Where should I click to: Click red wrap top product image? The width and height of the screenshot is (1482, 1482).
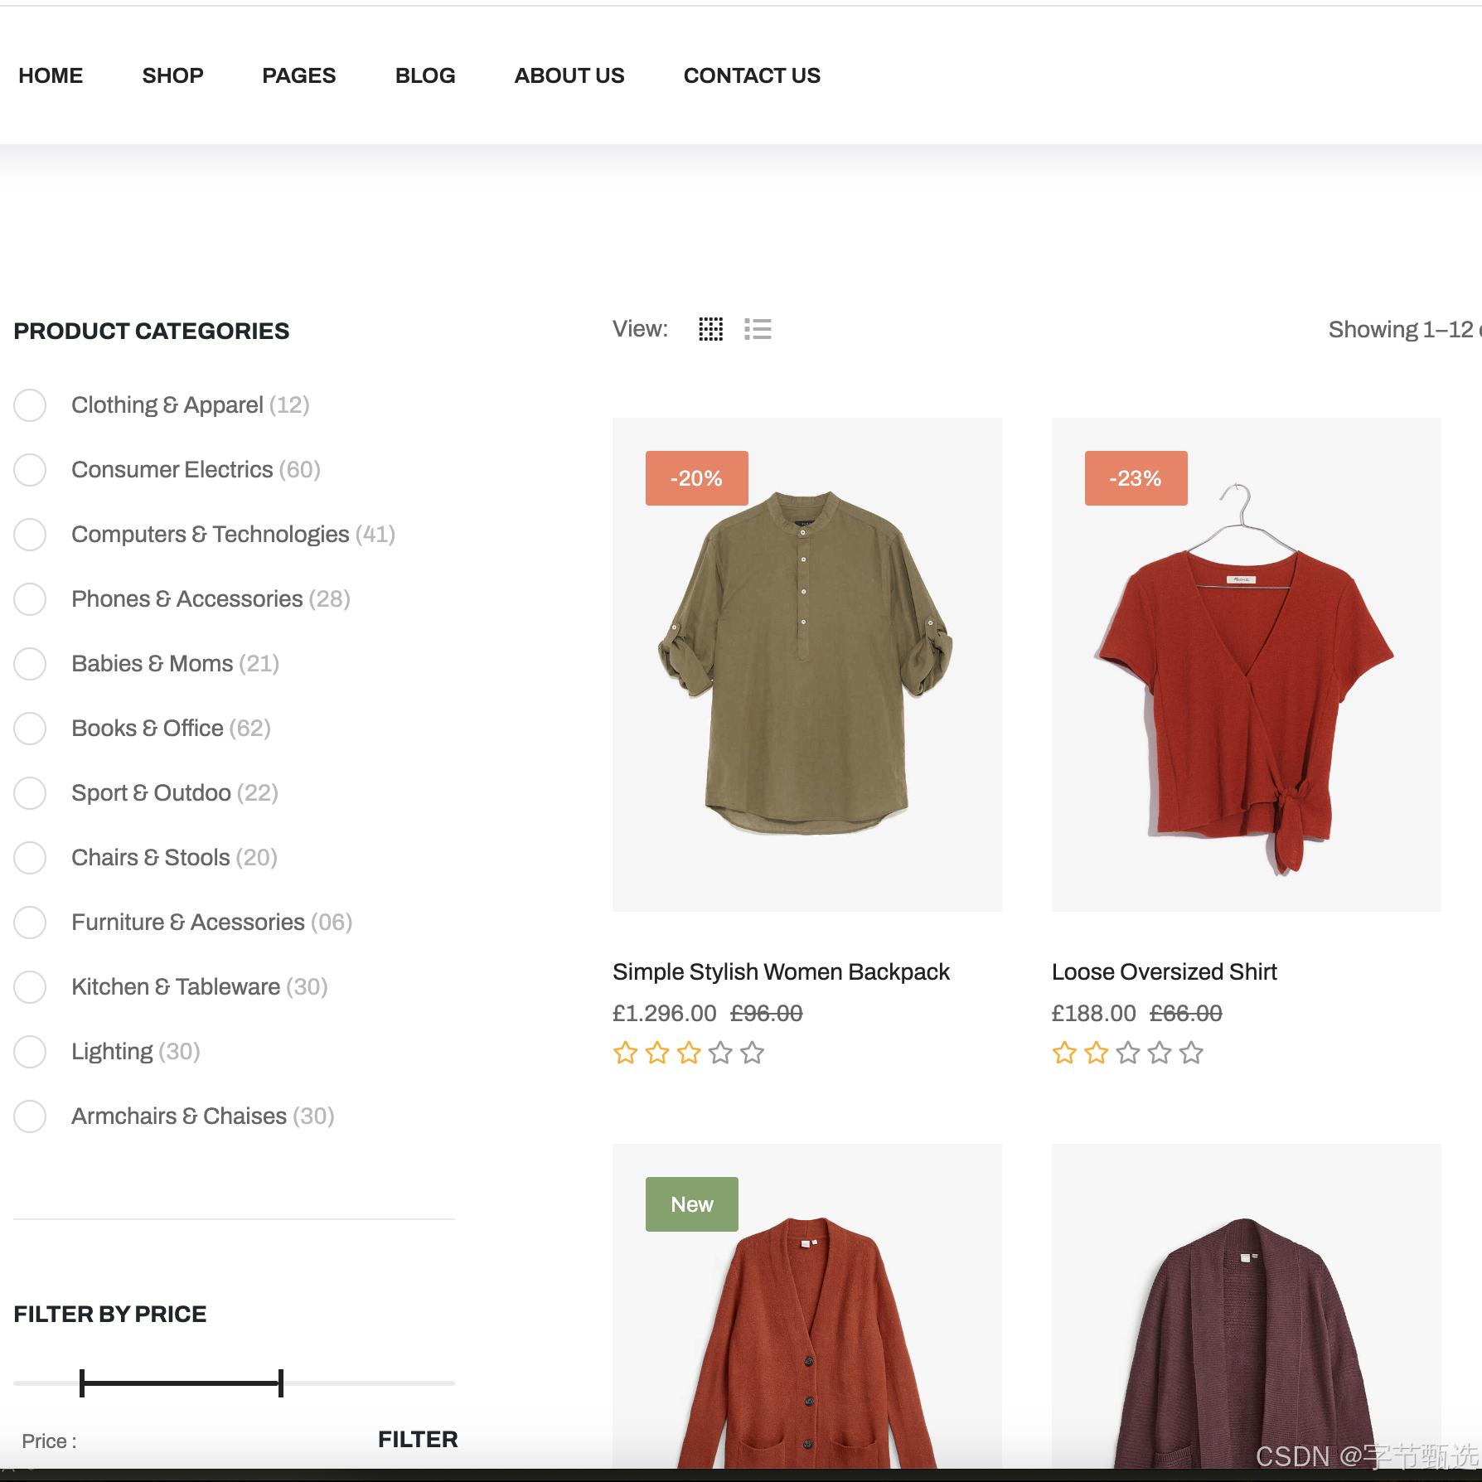point(1247,665)
